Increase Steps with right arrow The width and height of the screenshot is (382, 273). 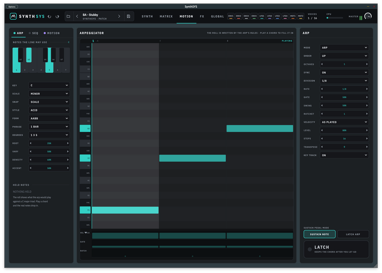point(367,139)
